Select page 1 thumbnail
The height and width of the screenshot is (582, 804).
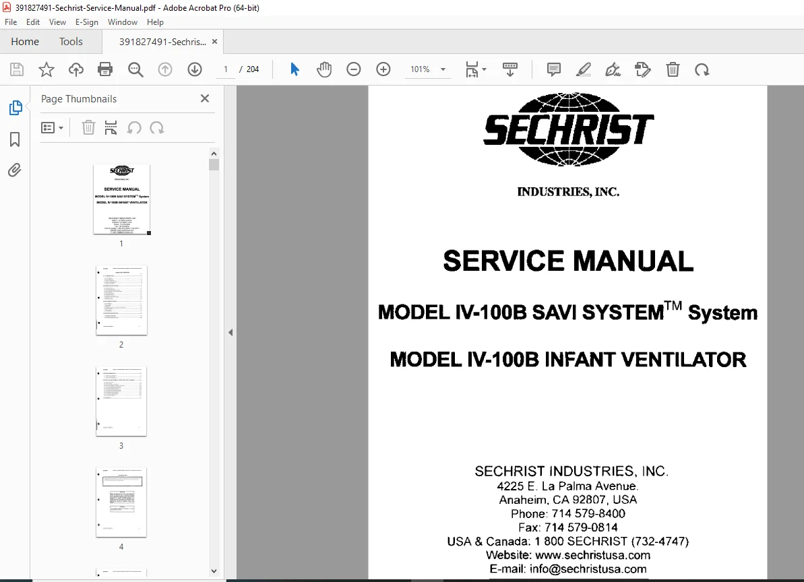pyautogui.click(x=121, y=199)
